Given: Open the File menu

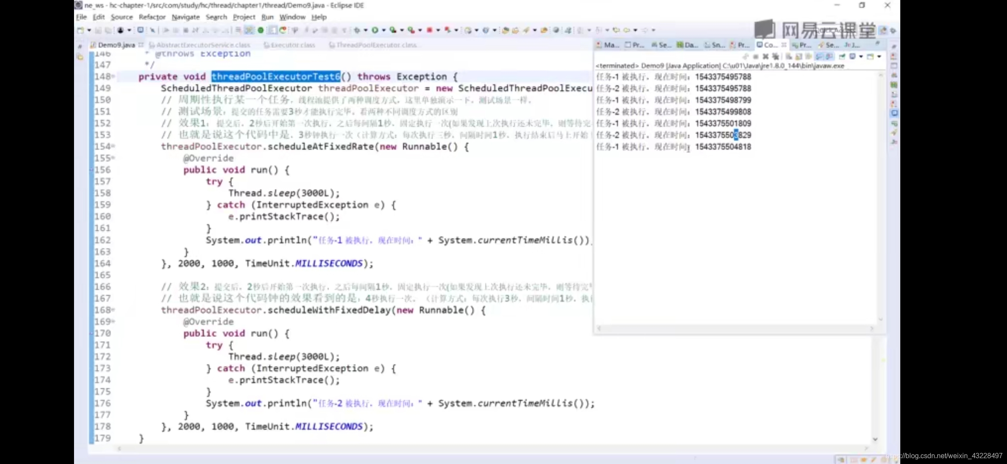Looking at the screenshot, I should pos(81,17).
